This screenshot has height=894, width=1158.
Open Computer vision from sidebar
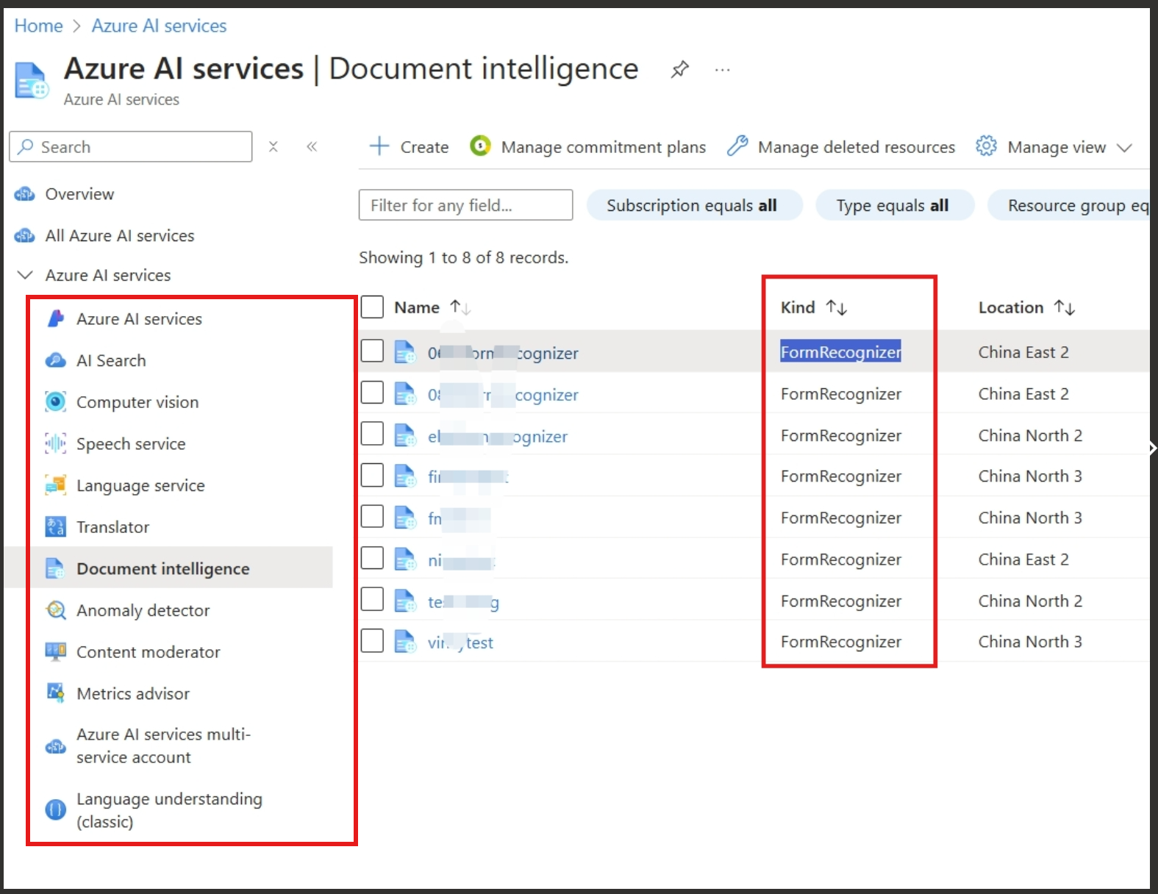tap(137, 402)
